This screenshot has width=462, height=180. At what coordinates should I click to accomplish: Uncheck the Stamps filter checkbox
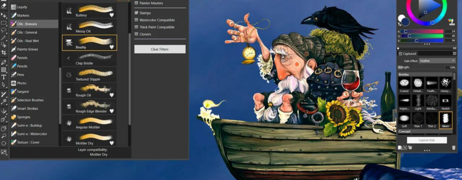pyautogui.click(x=137, y=13)
